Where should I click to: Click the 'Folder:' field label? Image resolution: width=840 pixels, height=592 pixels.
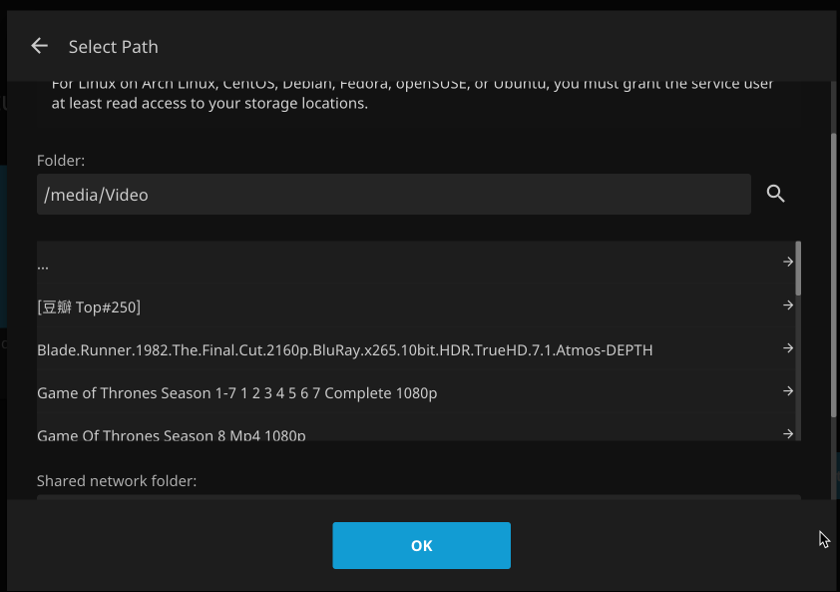61,160
